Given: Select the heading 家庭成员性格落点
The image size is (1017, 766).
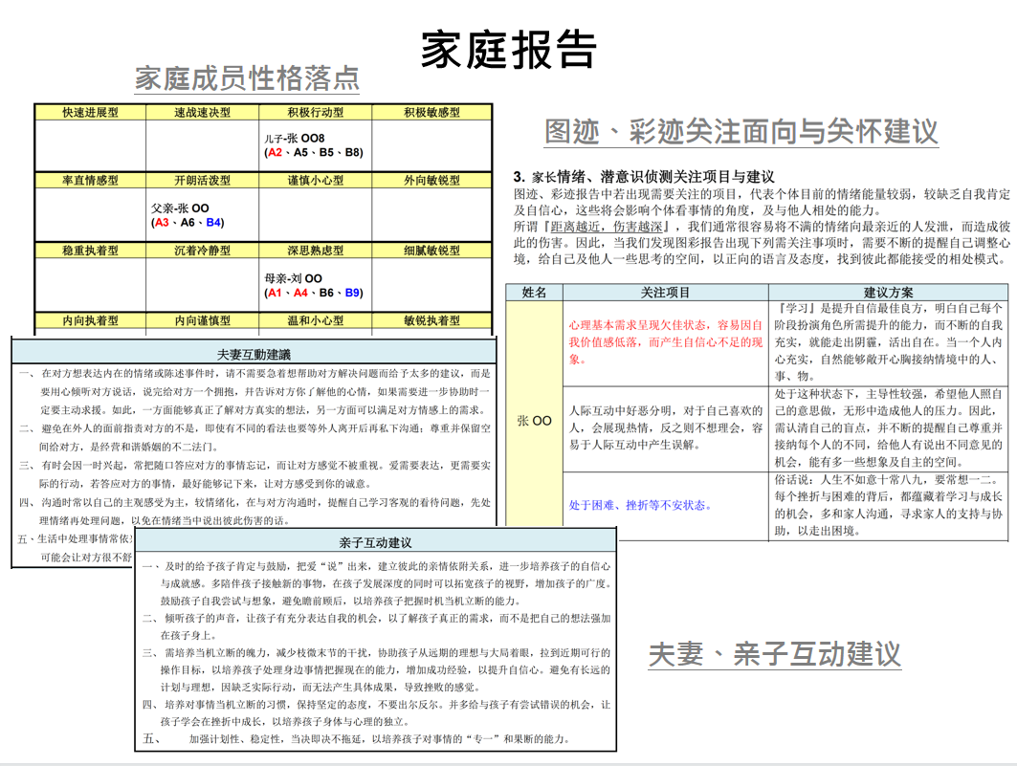Looking at the screenshot, I should (x=247, y=78).
